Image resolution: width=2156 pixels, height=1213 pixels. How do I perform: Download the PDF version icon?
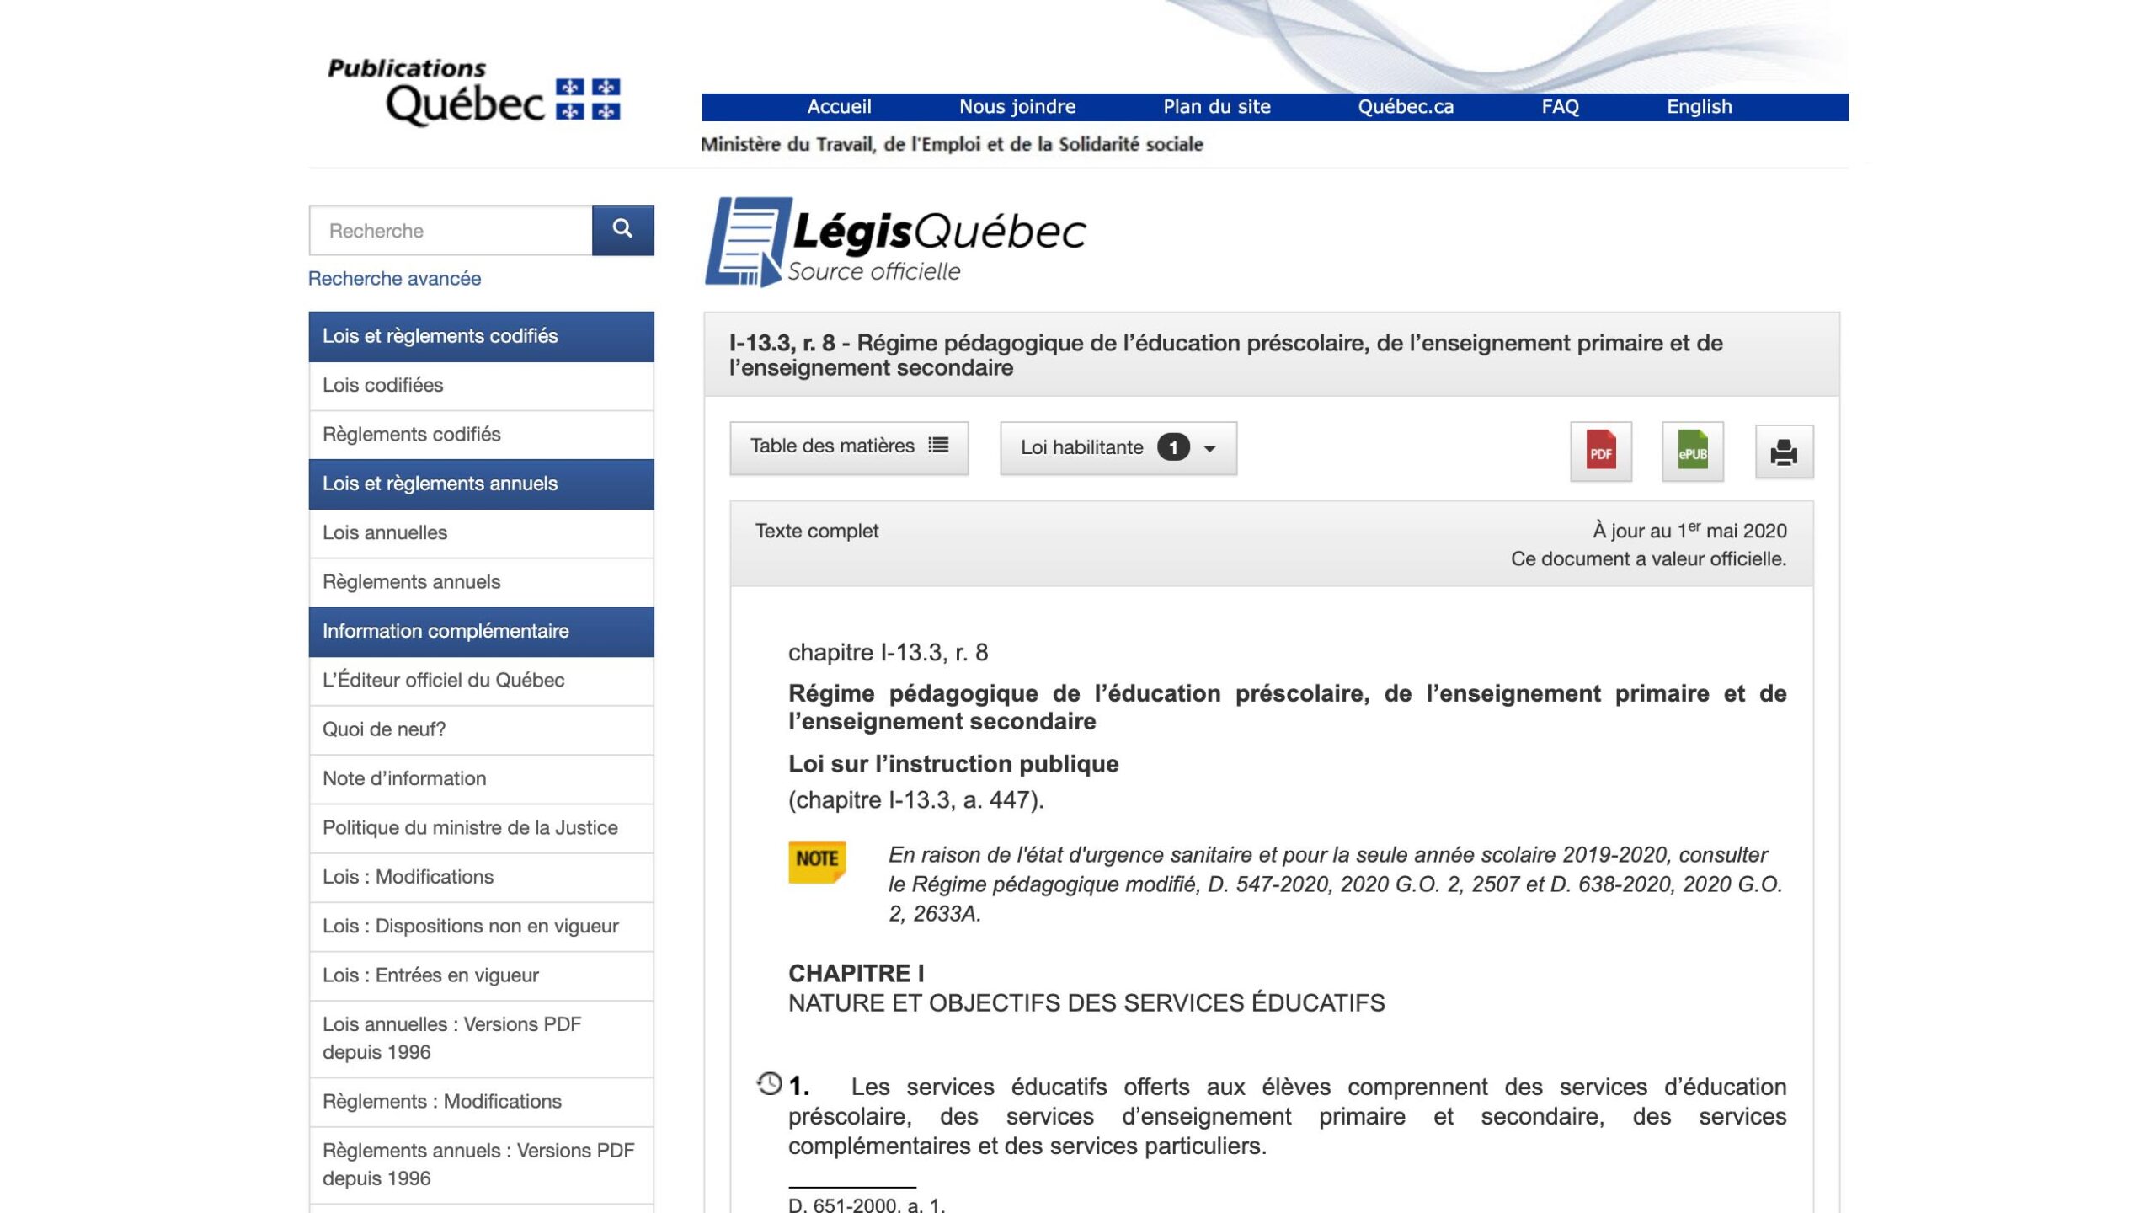[1601, 452]
